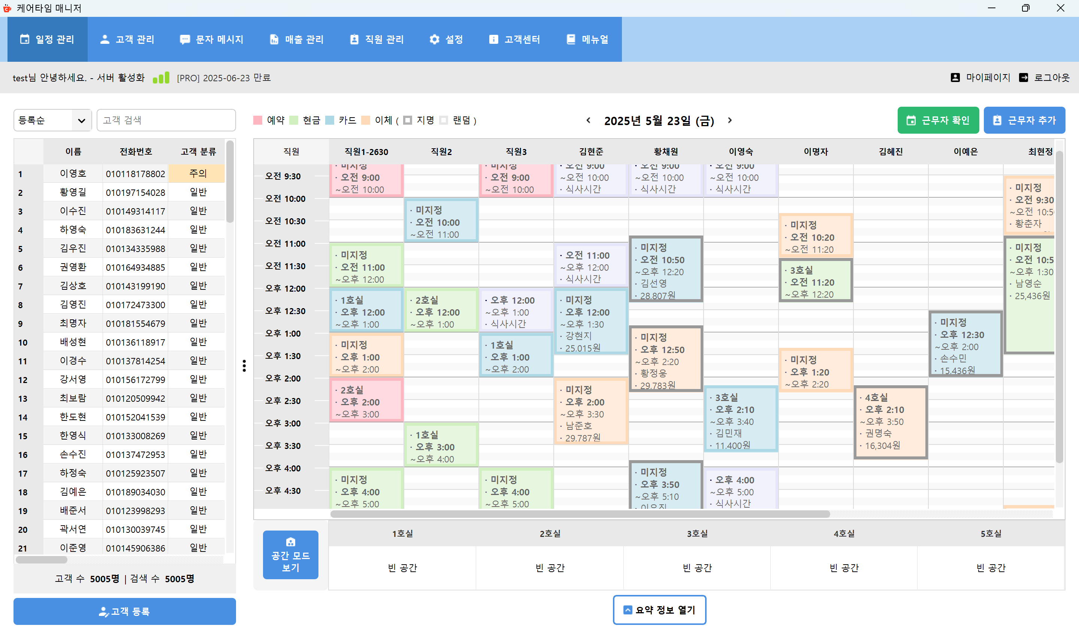Viewport: 1079px width, 638px height.
Task: Check the 지명 checkbox in the legend
Action: [x=408, y=121]
